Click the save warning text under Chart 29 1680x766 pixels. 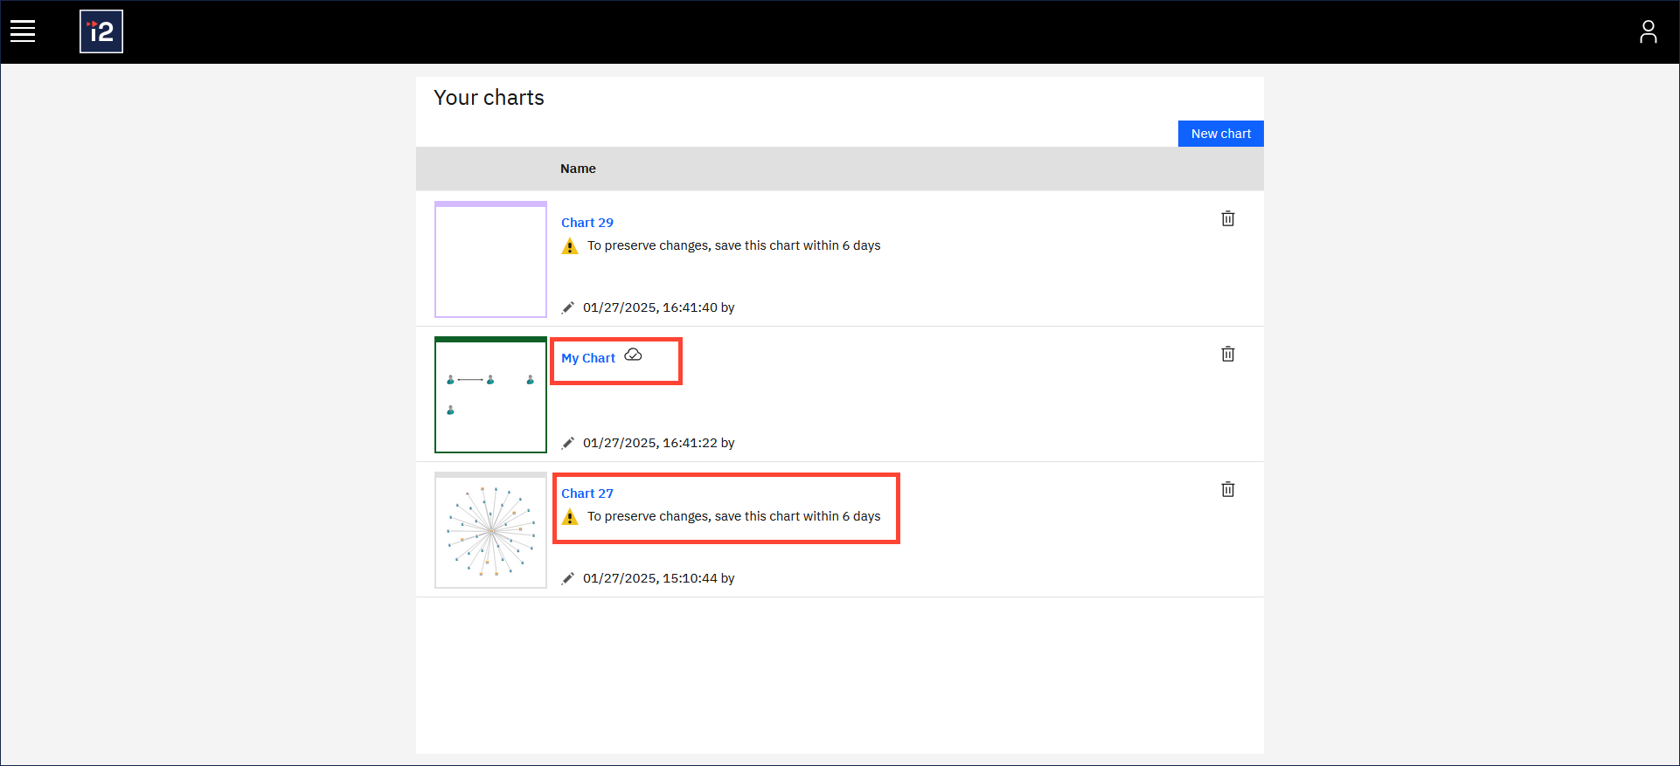pos(733,245)
